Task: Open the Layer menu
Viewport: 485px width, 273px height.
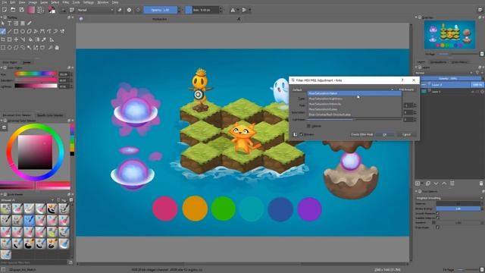Action: click(44, 2)
